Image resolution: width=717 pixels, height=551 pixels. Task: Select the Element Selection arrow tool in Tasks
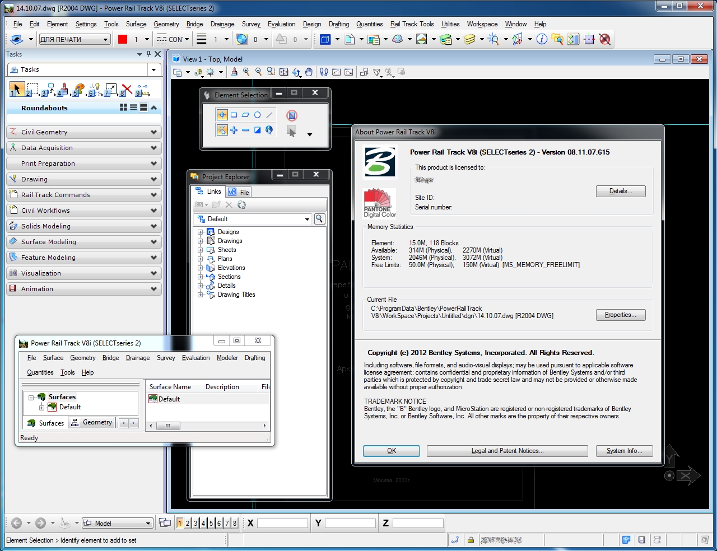[x=16, y=89]
